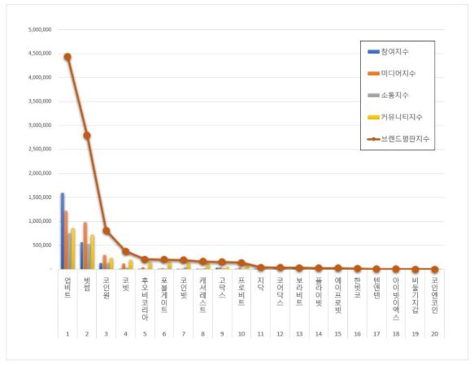Select the yellow bar for 코인원

coord(111,263)
